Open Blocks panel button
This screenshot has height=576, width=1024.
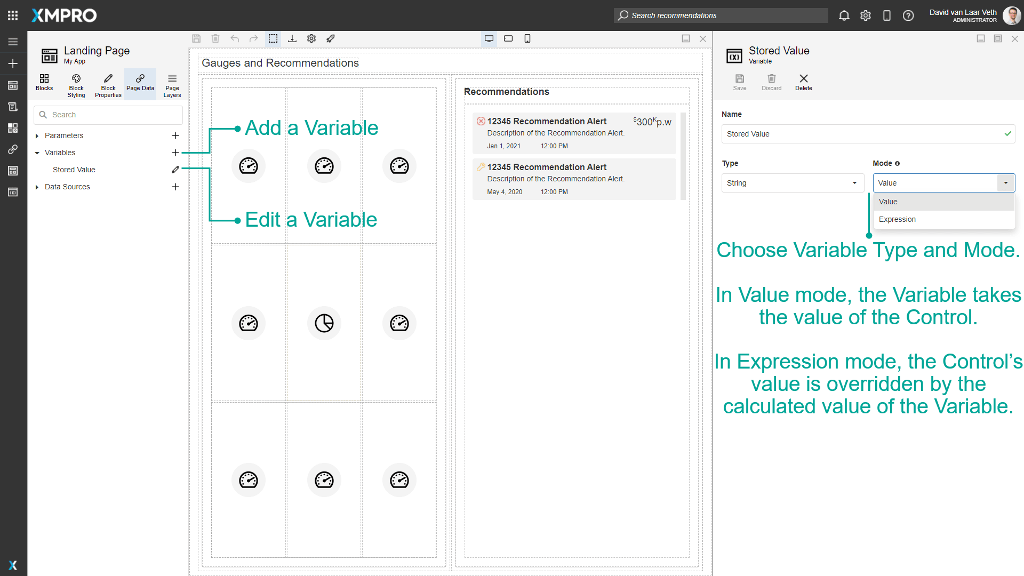pyautogui.click(x=44, y=82)
